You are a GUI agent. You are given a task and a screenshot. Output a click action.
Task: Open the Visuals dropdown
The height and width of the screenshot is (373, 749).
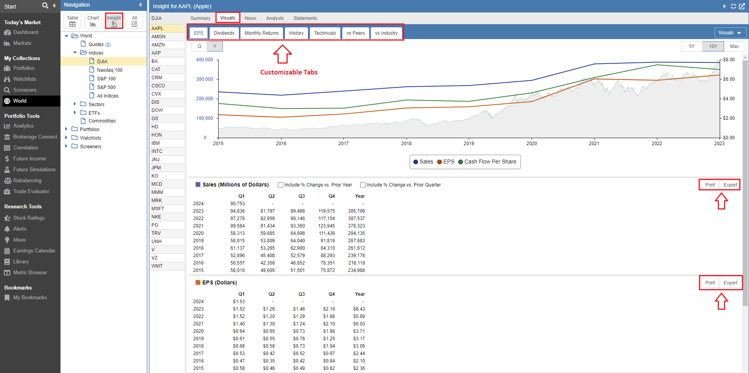click(x=730, y=33)
